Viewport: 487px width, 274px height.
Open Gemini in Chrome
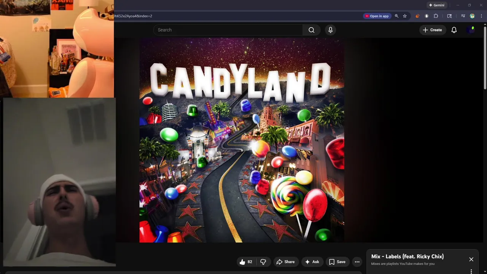(x=436, y=5)
